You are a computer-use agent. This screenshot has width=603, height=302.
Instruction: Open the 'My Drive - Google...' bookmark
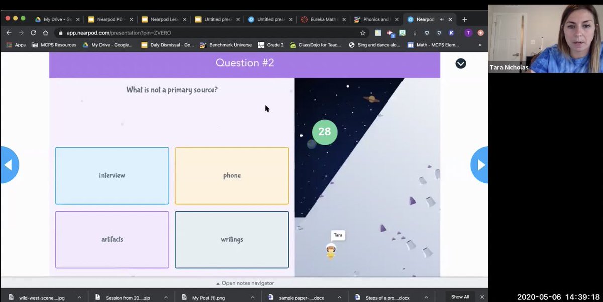(108, 45)
